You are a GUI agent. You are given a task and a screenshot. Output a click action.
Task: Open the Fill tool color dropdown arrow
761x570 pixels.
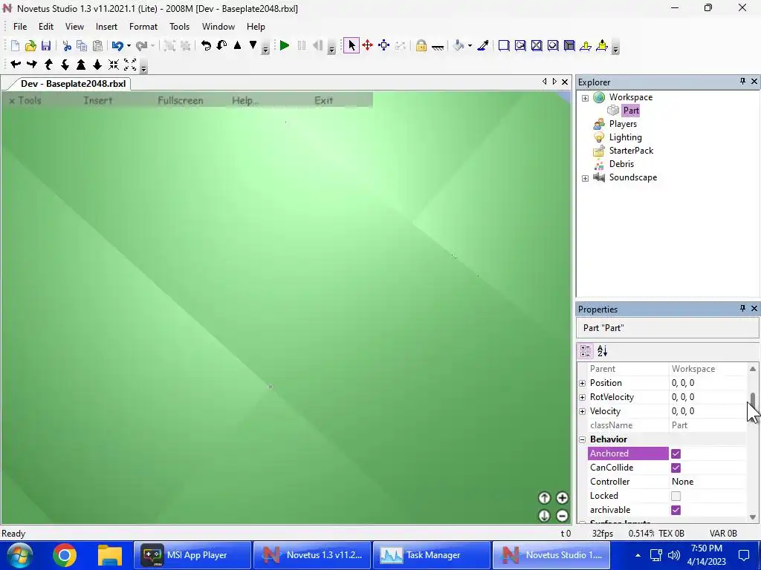click(470, 46)
